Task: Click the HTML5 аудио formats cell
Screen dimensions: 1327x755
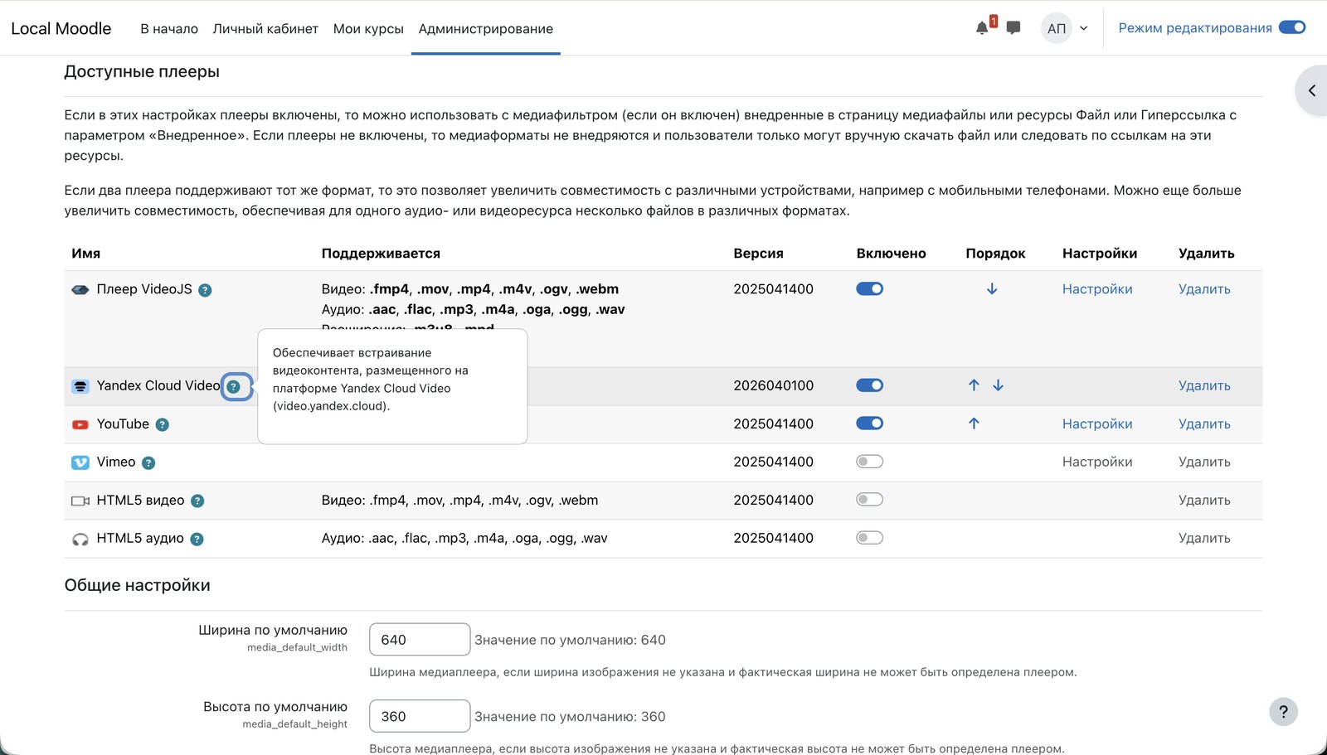Action: click(x=464, y=538)
